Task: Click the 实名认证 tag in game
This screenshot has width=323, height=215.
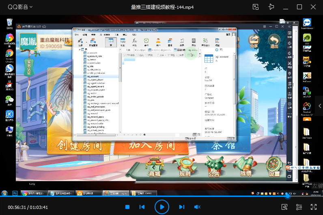Action: 29,67
